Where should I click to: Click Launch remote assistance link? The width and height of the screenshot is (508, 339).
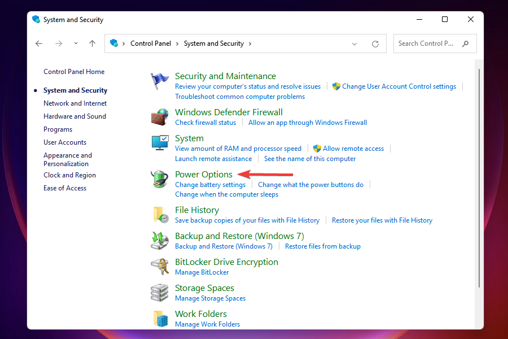click(213, 159)
